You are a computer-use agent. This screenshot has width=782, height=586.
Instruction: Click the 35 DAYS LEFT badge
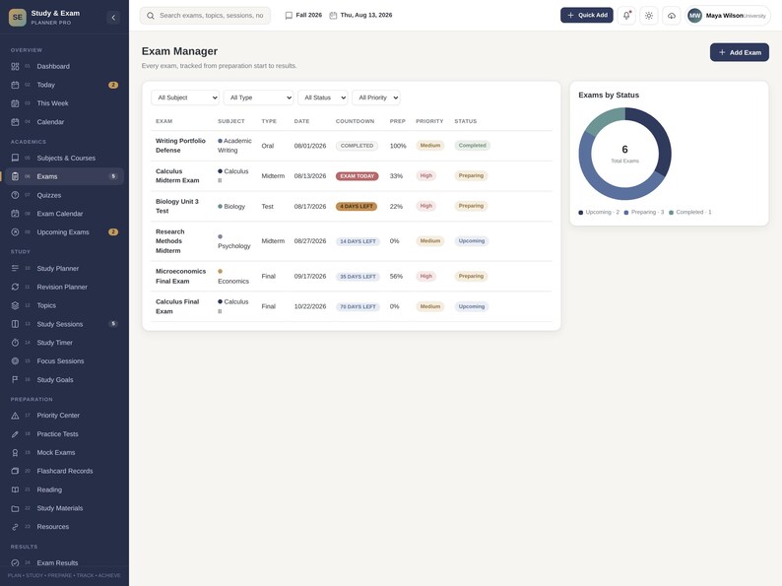[x=358, y=277]
